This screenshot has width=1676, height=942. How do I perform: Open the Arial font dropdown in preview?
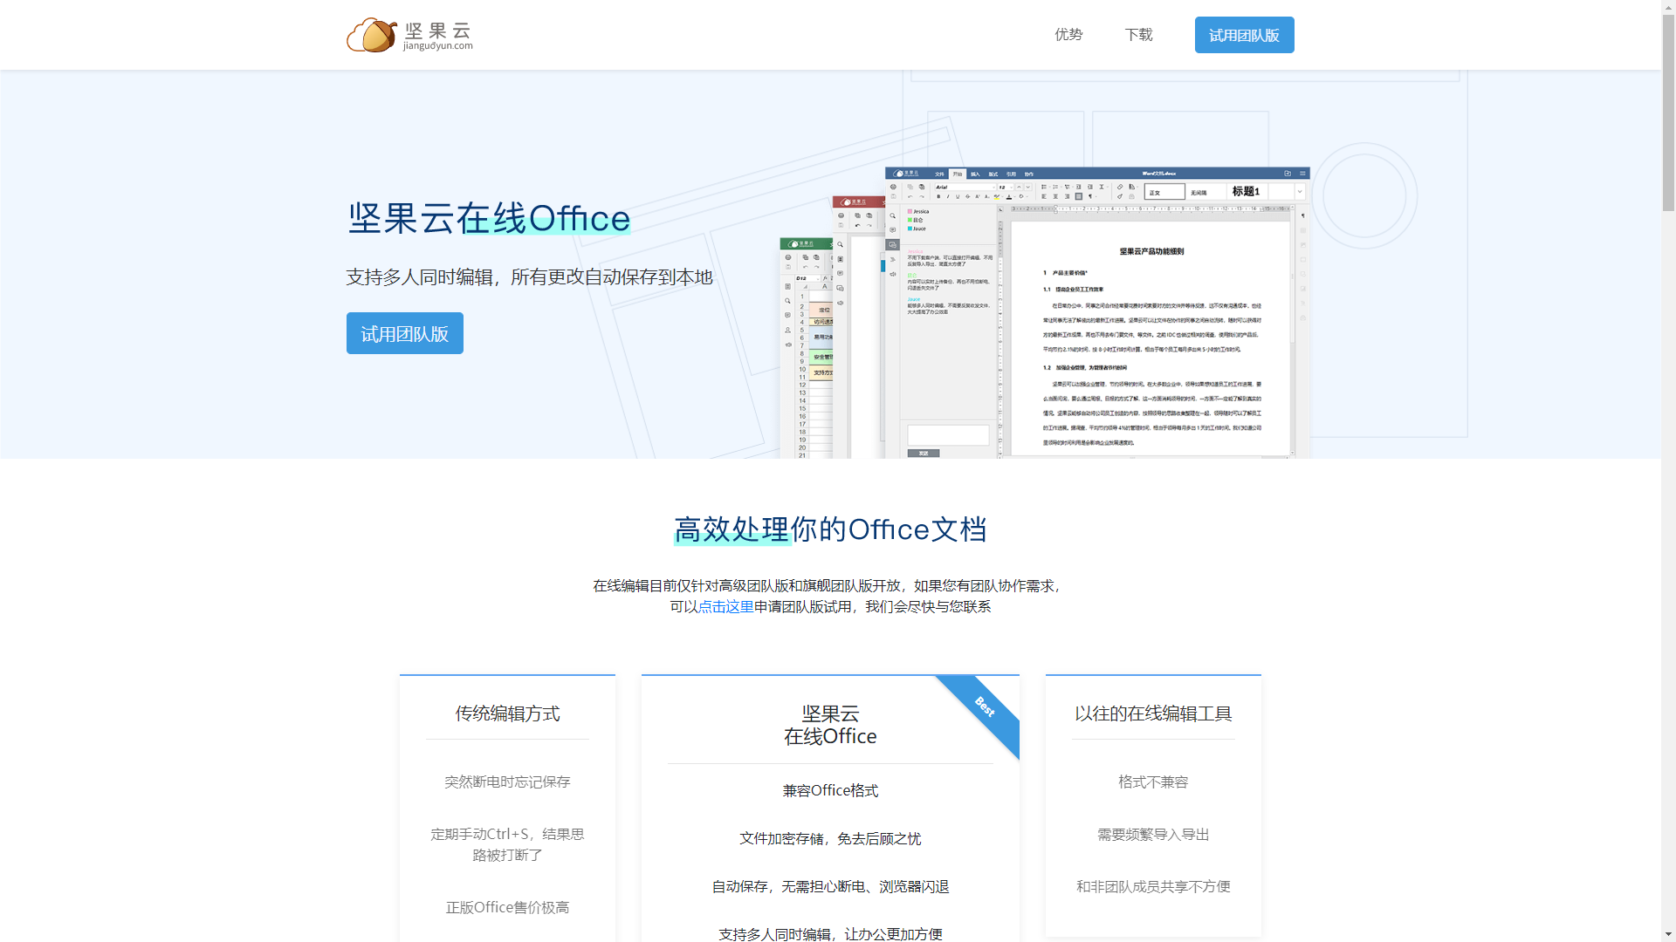pyautogui.click(x=964, y=187)
